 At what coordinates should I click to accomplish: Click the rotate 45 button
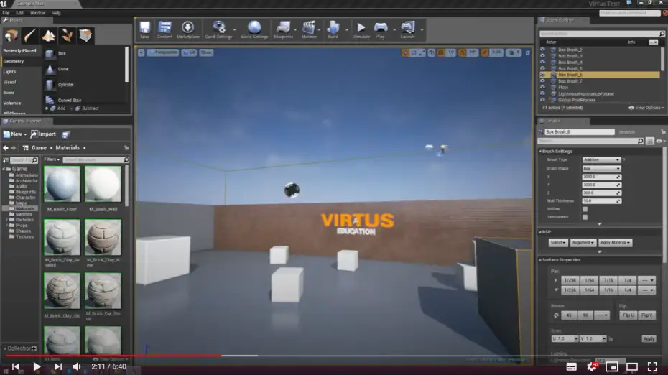(569, 315)
